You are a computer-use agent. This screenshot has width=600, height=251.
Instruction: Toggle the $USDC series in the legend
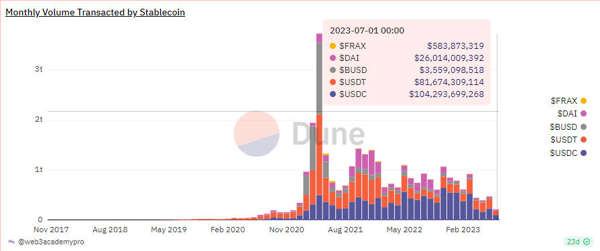(x=568, y=153)
